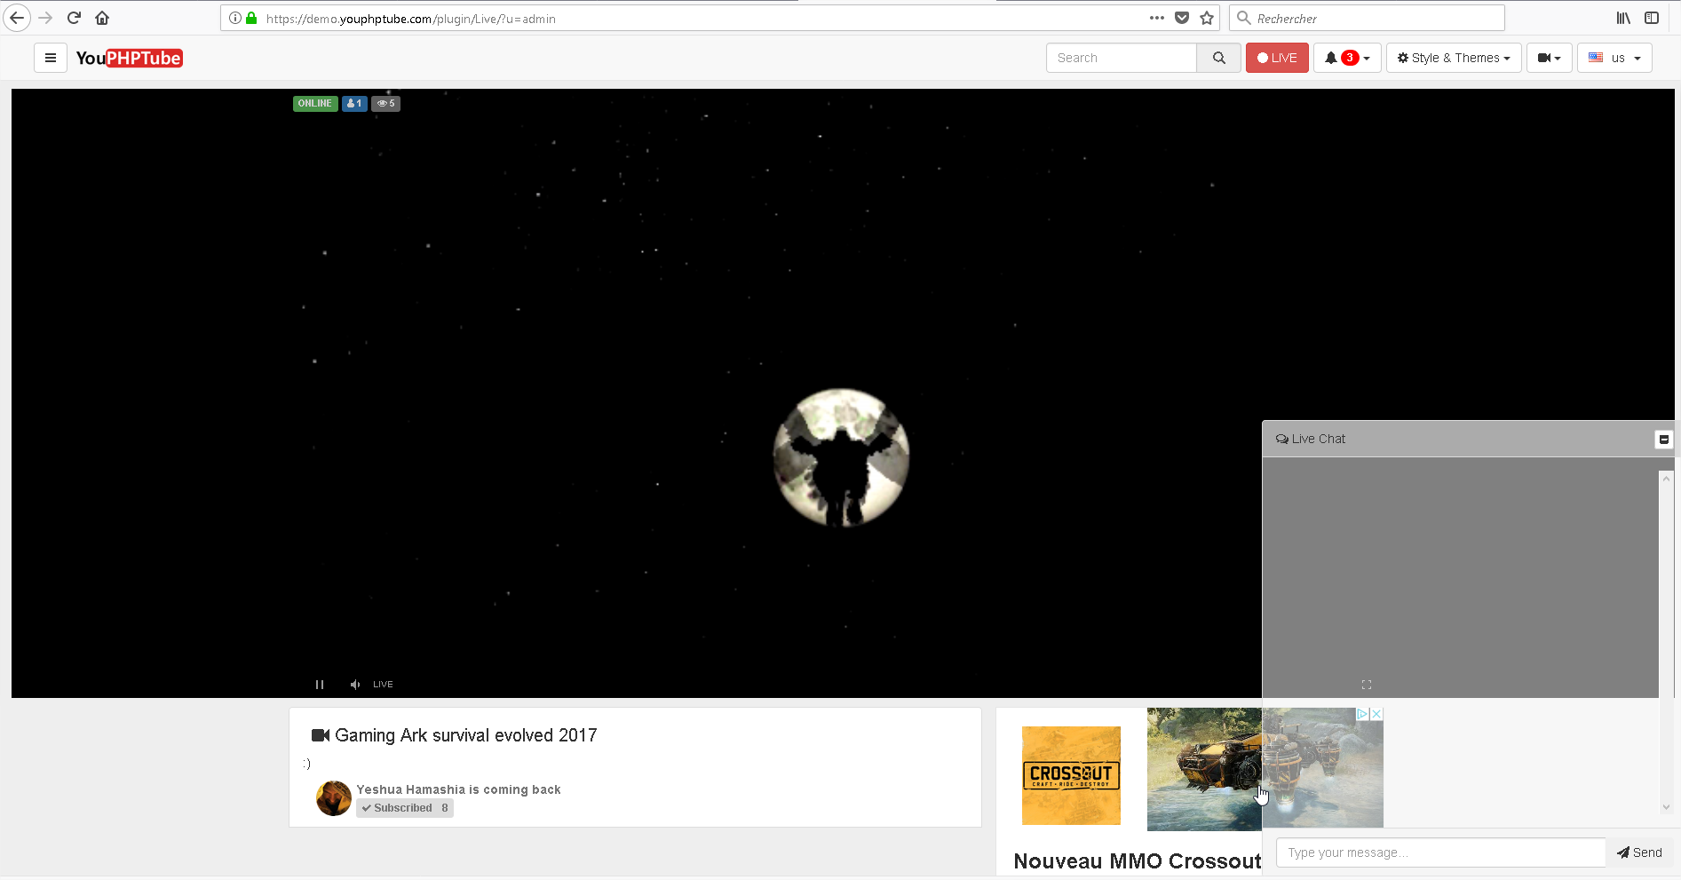1681x880 pixels.
Task: Bookmark this page with the star
Action: click(1207, 18)
